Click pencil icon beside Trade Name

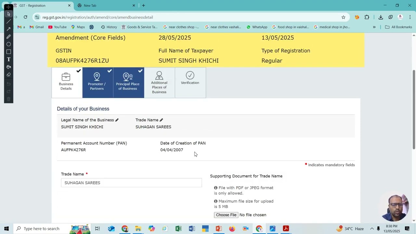coord(161,120)
